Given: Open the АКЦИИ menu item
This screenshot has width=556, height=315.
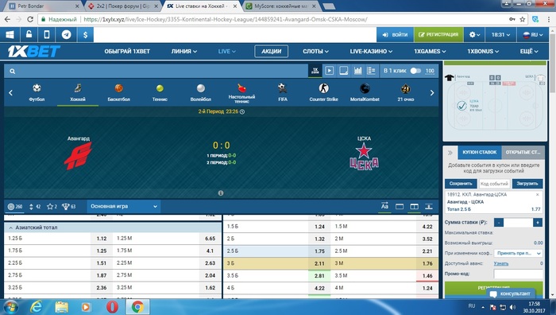Looking at the screenshot, I should (x=272, y=52).
